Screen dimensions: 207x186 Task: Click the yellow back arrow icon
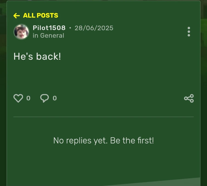(x=16, y=16)
